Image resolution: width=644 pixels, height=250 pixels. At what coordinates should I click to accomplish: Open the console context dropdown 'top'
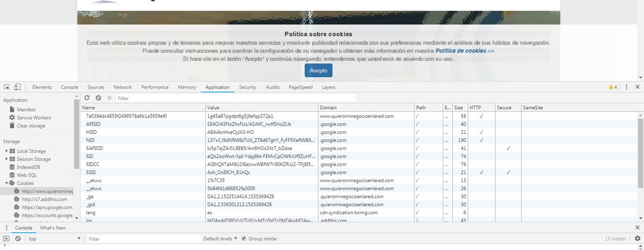[x=54, y=239]
